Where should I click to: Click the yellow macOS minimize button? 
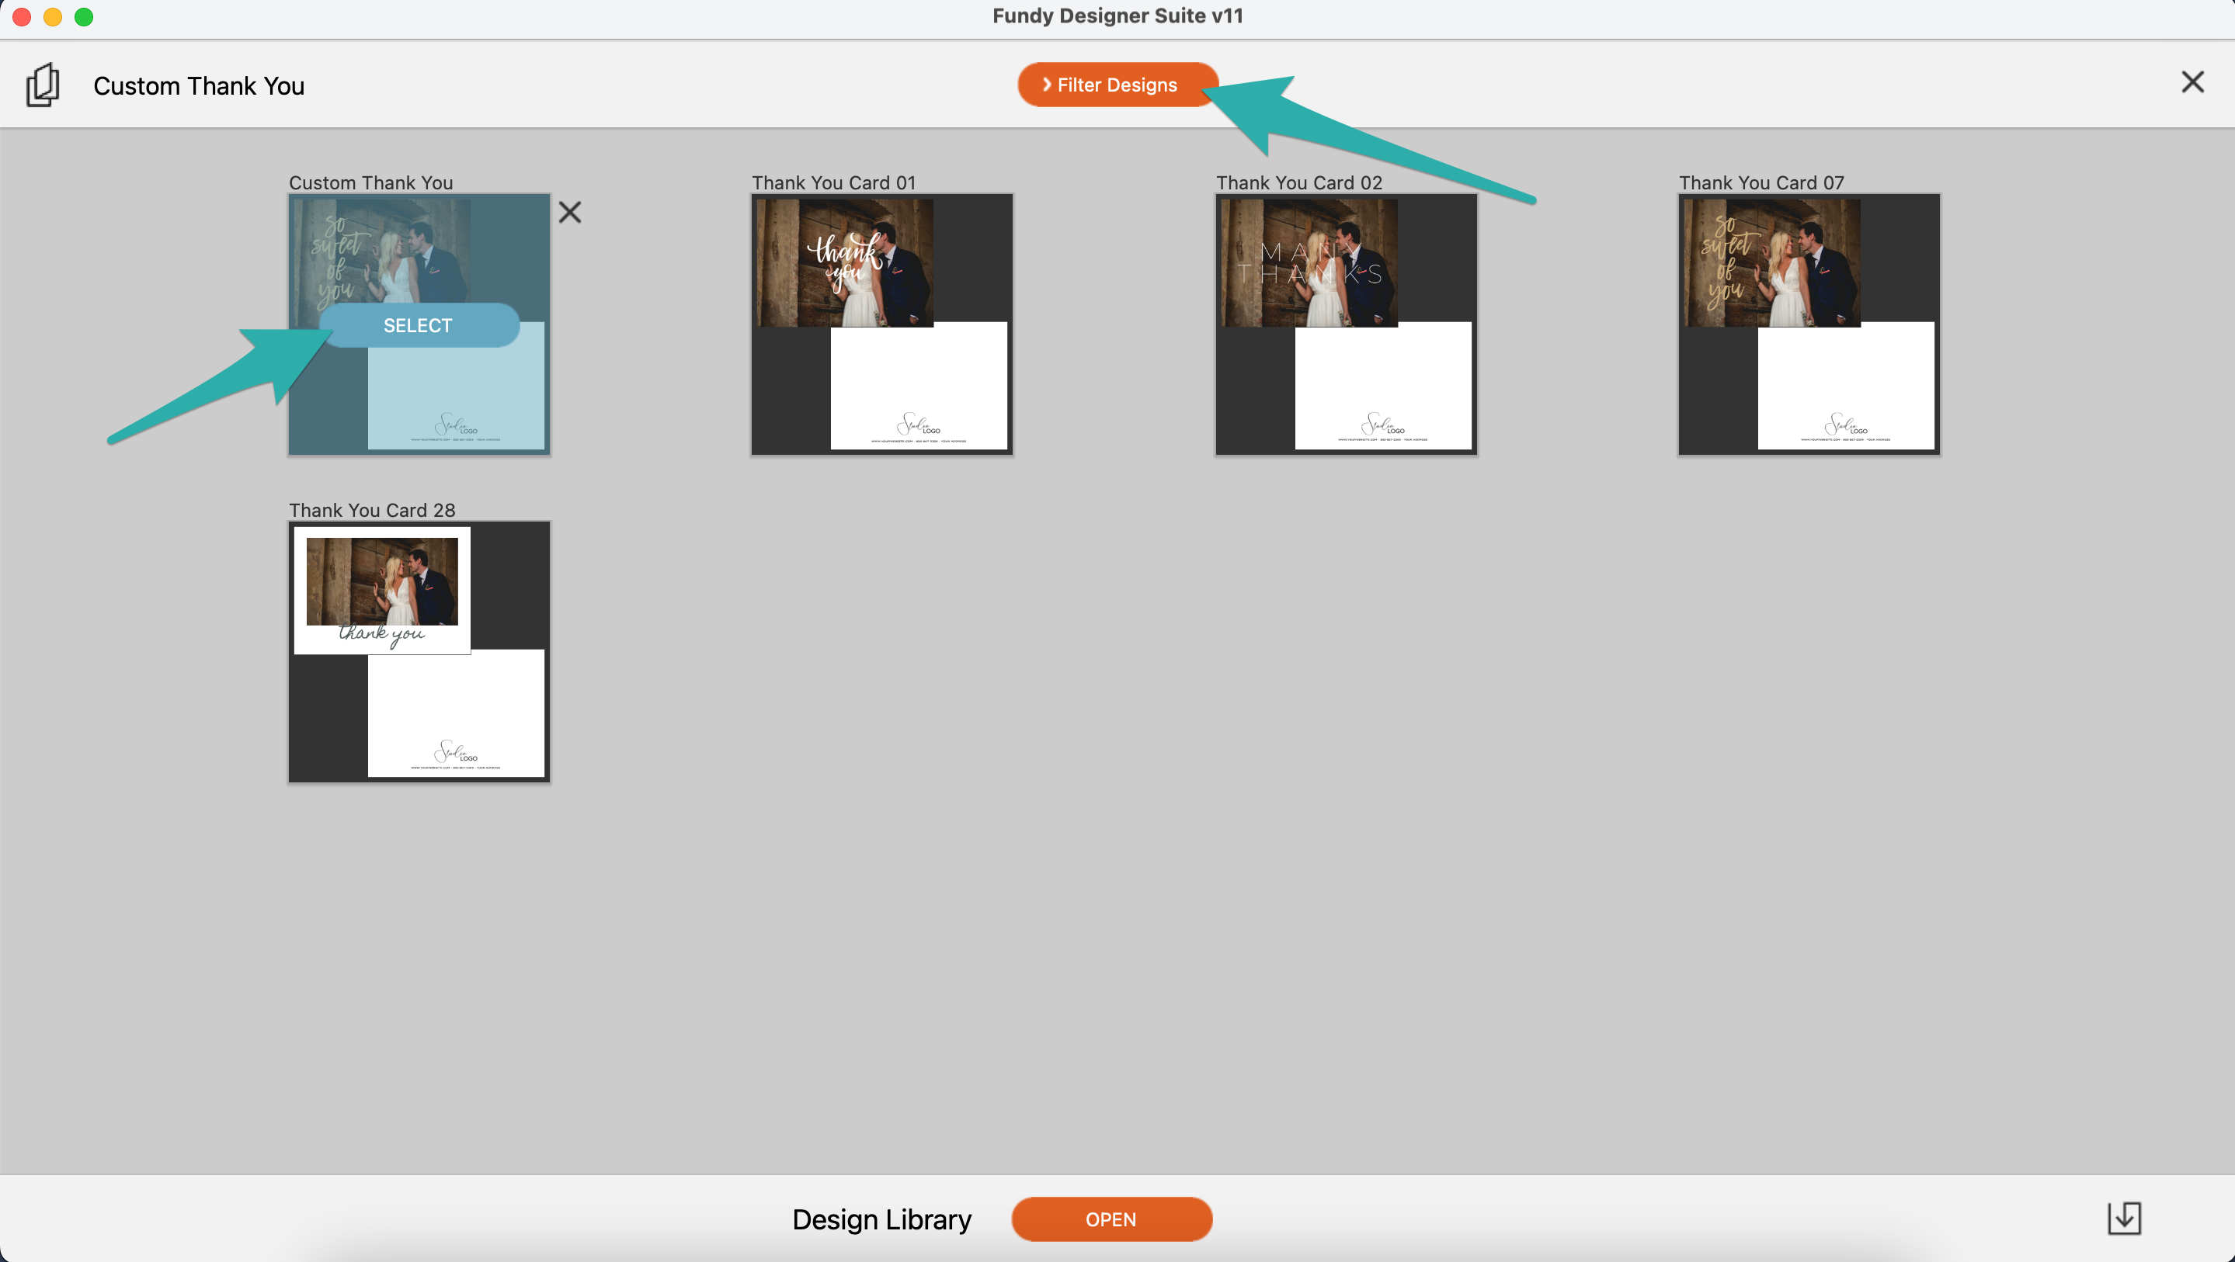pyautogui.click(x=53, y=16)
